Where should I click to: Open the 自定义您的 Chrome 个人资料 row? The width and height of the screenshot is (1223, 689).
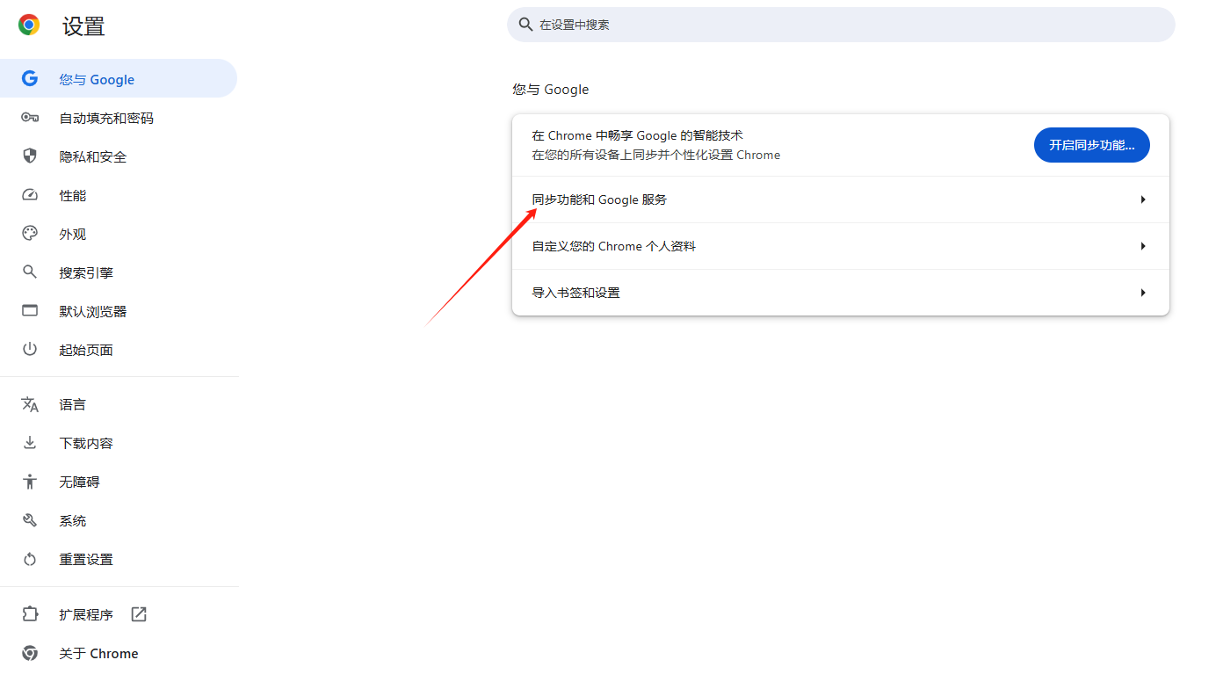[x=841, y=246]
